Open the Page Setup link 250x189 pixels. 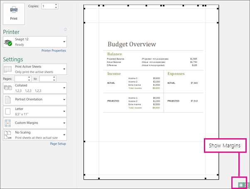point(58,144)
